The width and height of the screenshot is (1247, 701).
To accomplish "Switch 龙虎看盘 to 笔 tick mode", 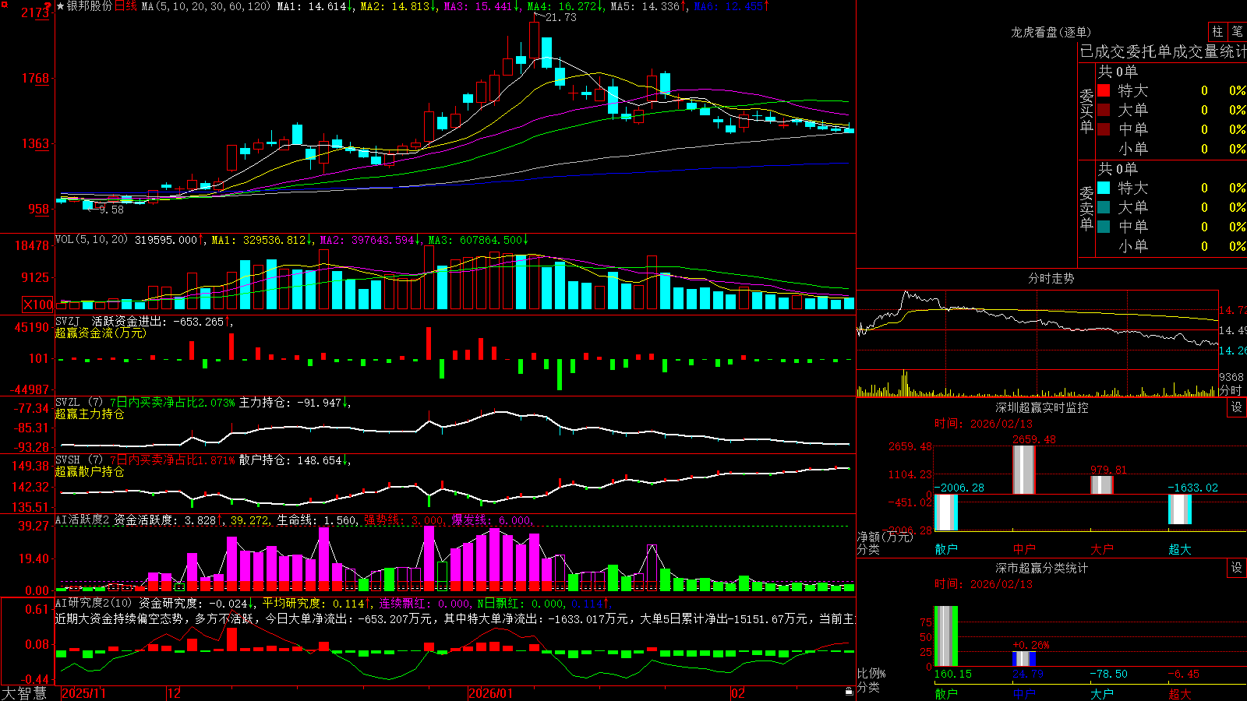I will [x=1238, y=31].
